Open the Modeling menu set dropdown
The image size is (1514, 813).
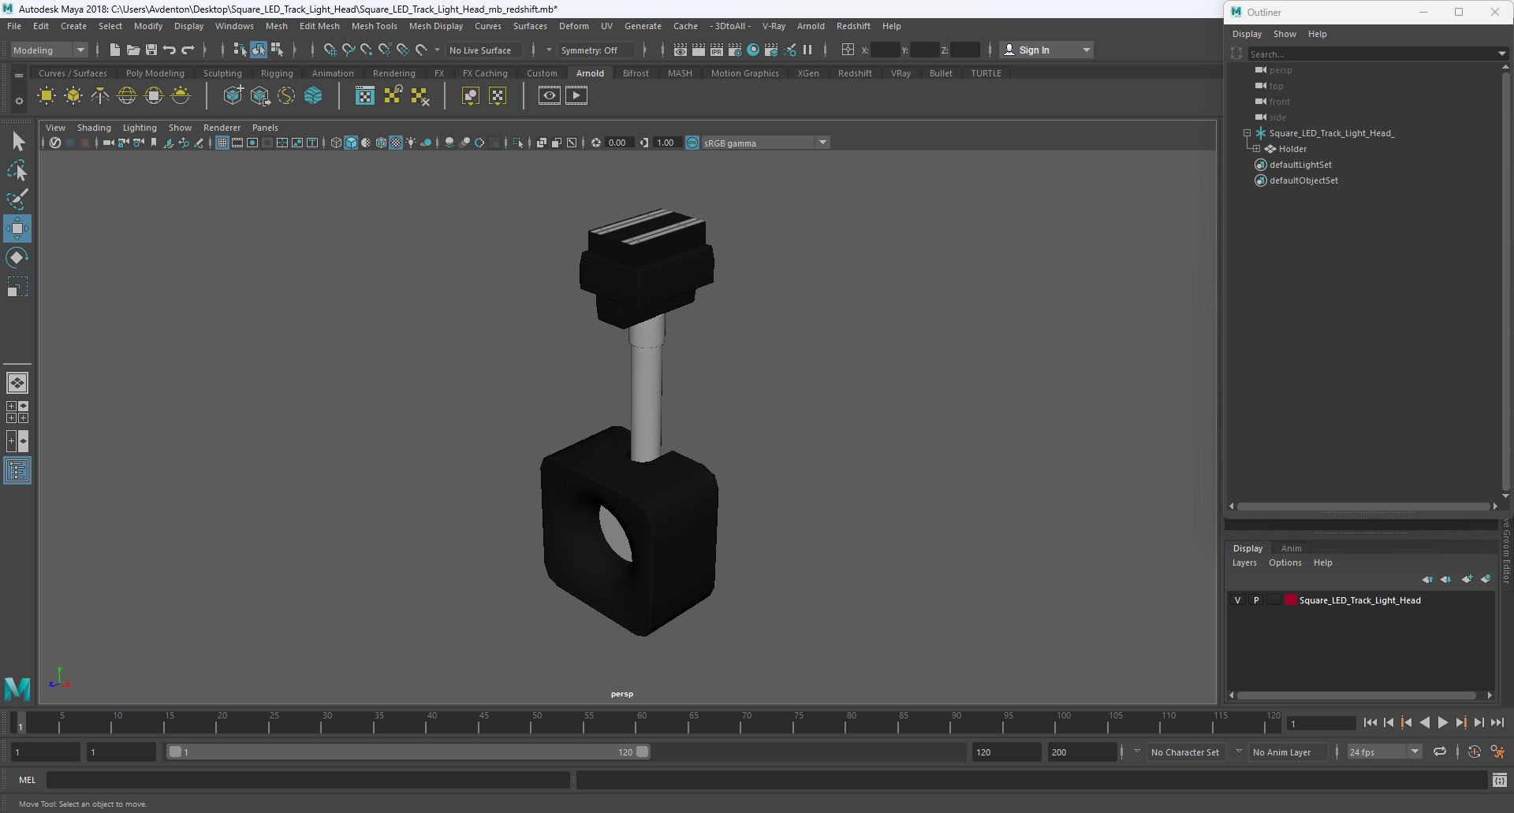(x=49, y=50)
